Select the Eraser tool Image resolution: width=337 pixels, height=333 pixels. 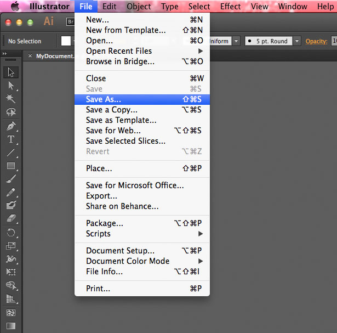[x=11, y=218]
